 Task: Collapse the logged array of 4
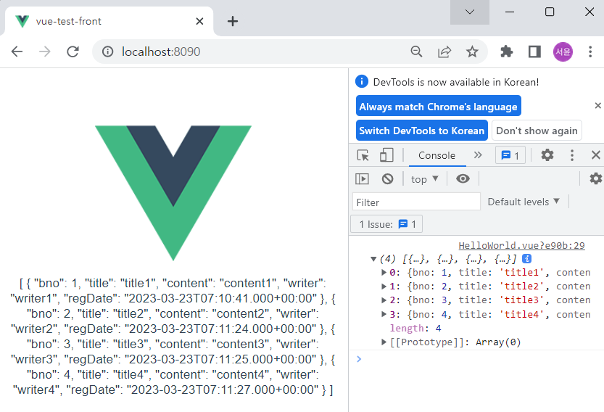(x=373, y=259)
